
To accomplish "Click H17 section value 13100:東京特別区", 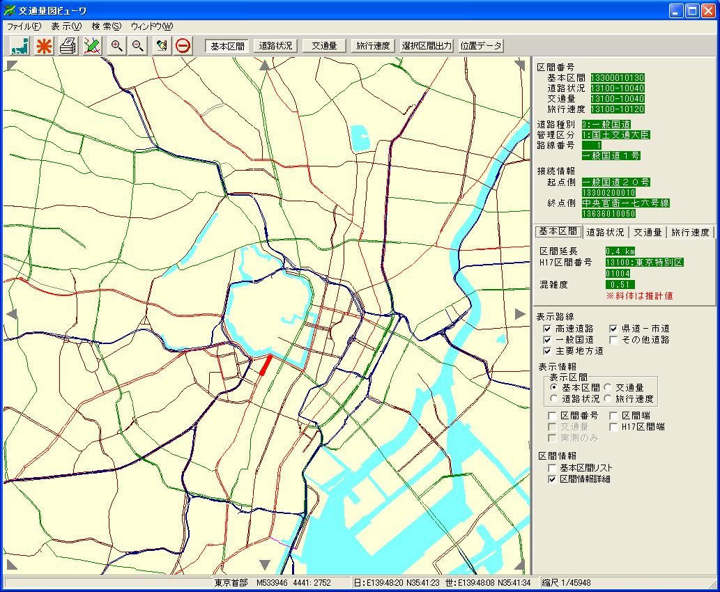I will coord(644,263).
